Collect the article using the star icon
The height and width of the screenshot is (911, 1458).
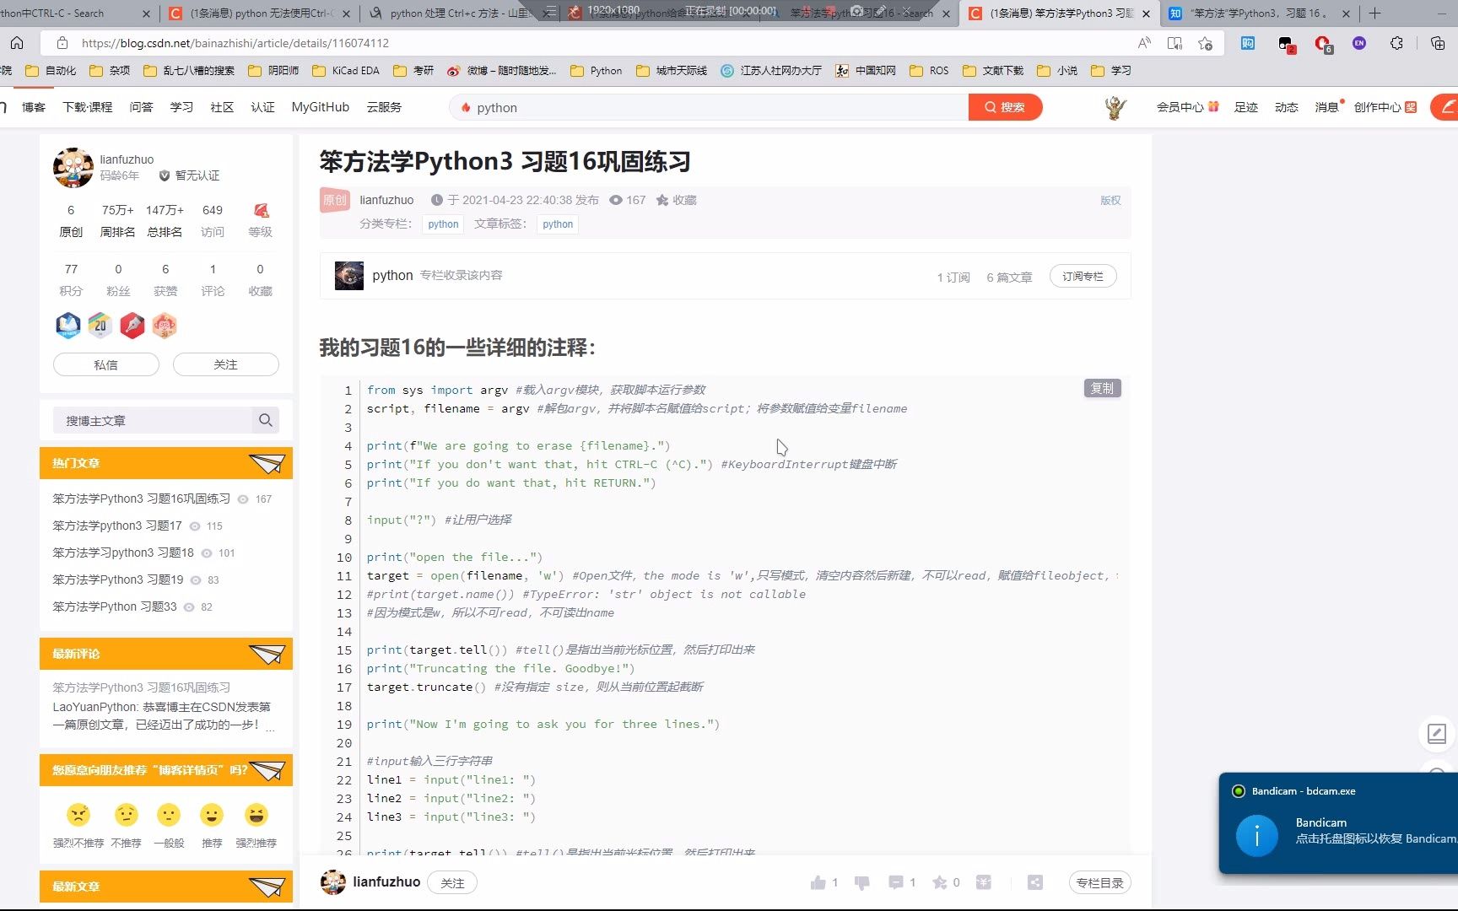(942, 882)
